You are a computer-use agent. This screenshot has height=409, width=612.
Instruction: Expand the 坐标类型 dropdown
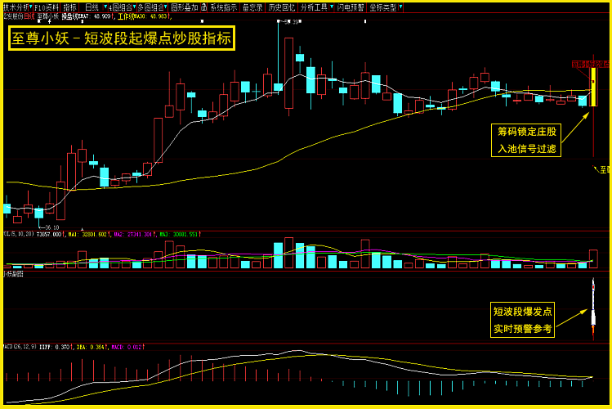click(x=385, y=7)
